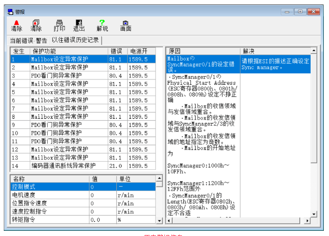Click the 电源开 column header
This screenshot has height=236, width=329.
(x=141, y=51)
